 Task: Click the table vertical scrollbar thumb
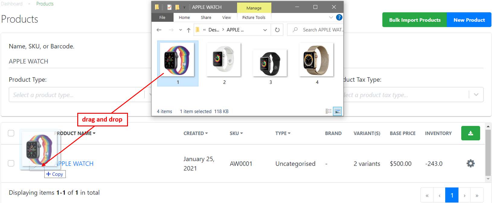tap(488, 152)
